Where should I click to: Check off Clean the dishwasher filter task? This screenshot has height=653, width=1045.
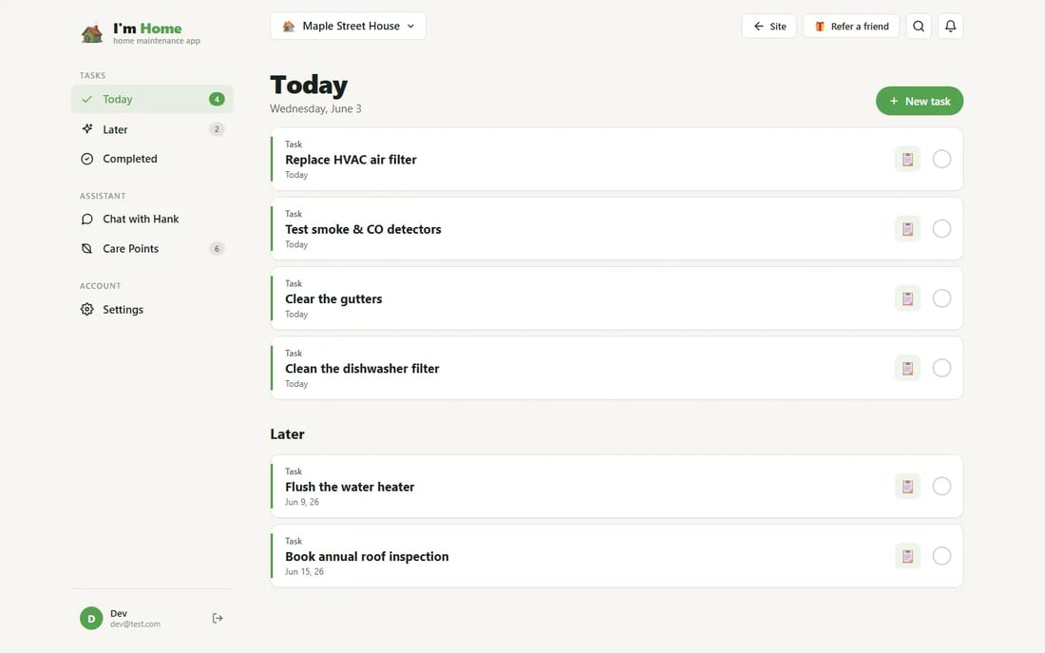941,368
